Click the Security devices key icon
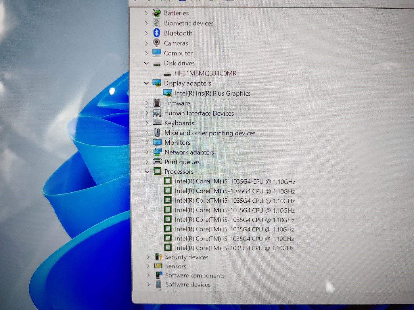Image resolution: width=414 pixels, height=310 pixels. pos(158,257)
